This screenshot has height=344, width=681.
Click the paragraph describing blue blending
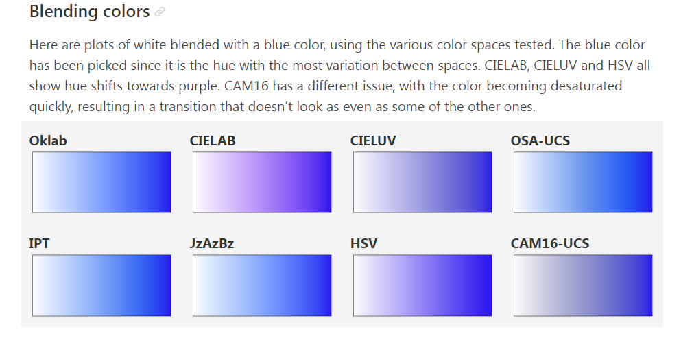click(x=339, y=76)
